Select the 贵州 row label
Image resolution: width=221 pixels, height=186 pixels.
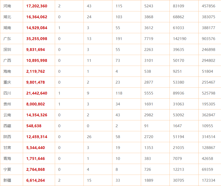click(7, 104)
